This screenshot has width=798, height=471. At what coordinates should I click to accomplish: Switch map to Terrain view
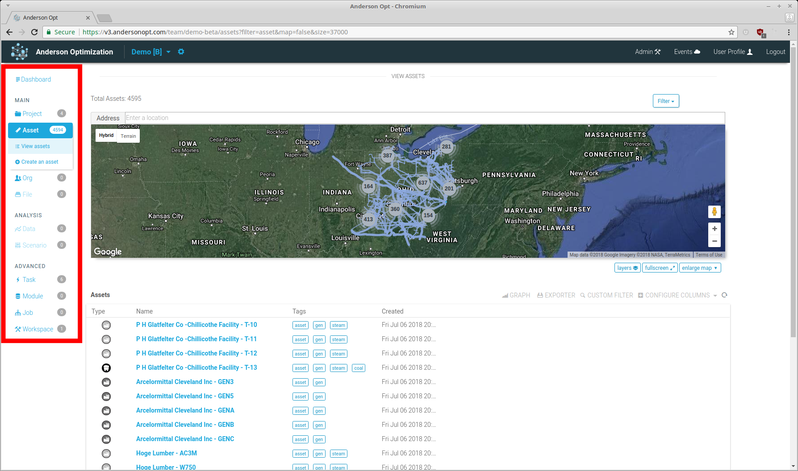(128, 136)
